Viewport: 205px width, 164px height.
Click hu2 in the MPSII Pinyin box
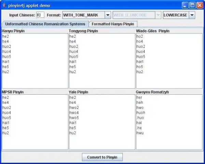click(x=5, y=133)
